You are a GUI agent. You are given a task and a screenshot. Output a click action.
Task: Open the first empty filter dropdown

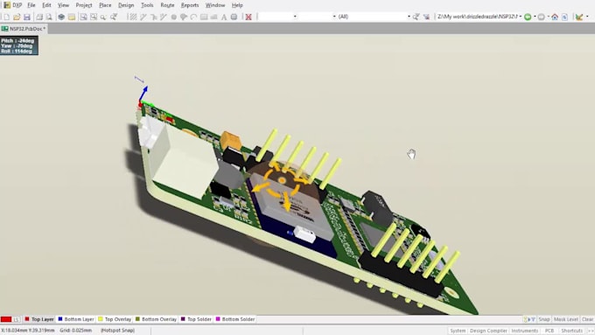coord(295,17)
